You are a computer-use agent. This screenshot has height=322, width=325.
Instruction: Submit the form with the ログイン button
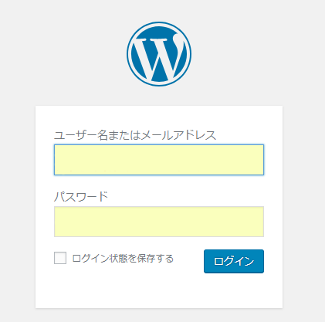point(234,261)
